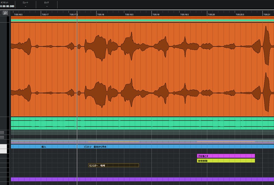Open the ミュート value in the info line
Image resolution: width=274 pixels, height=185 pixels.
[26, 6]
